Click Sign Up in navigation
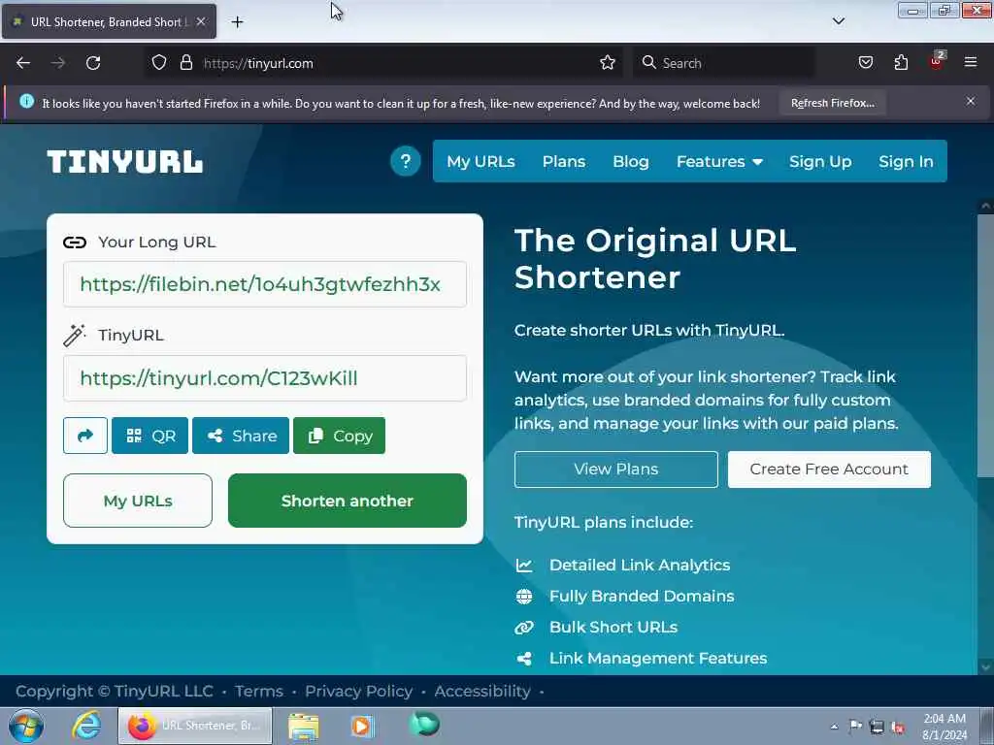994x745 pixels. [x=820, y=162]
